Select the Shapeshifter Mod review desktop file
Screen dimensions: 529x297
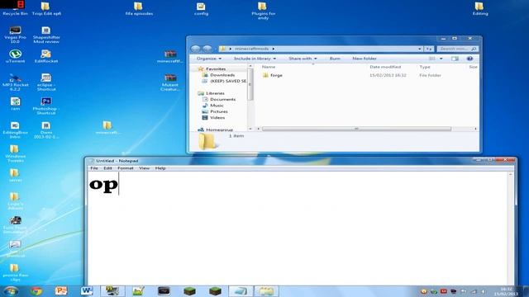pyautogui.click(x=46, y=35)
